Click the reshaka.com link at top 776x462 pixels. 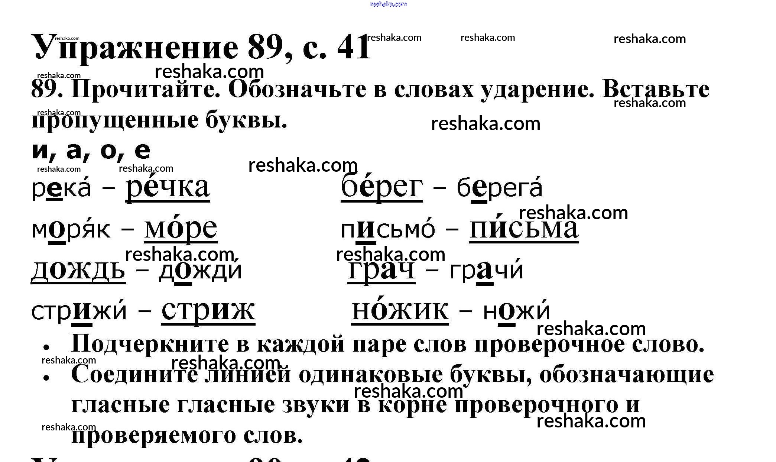[x=388, y=4]
